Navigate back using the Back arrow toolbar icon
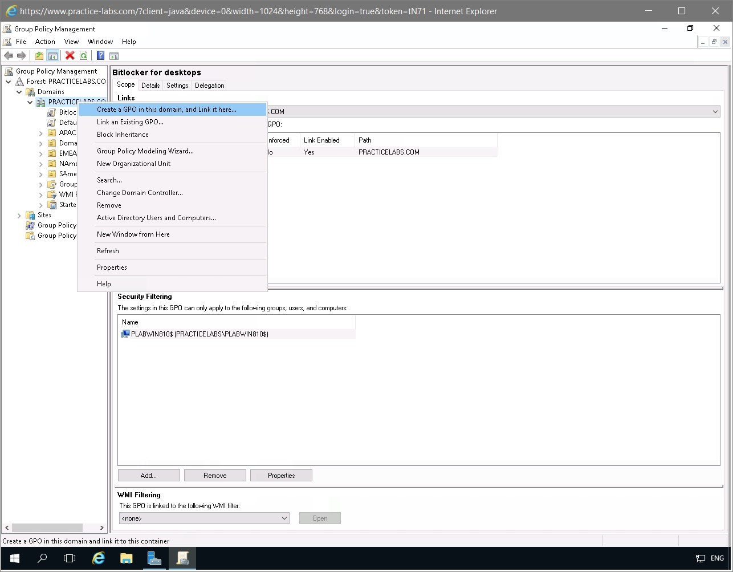This screenshot has width=733, height=572. click(x=8, y=55)
